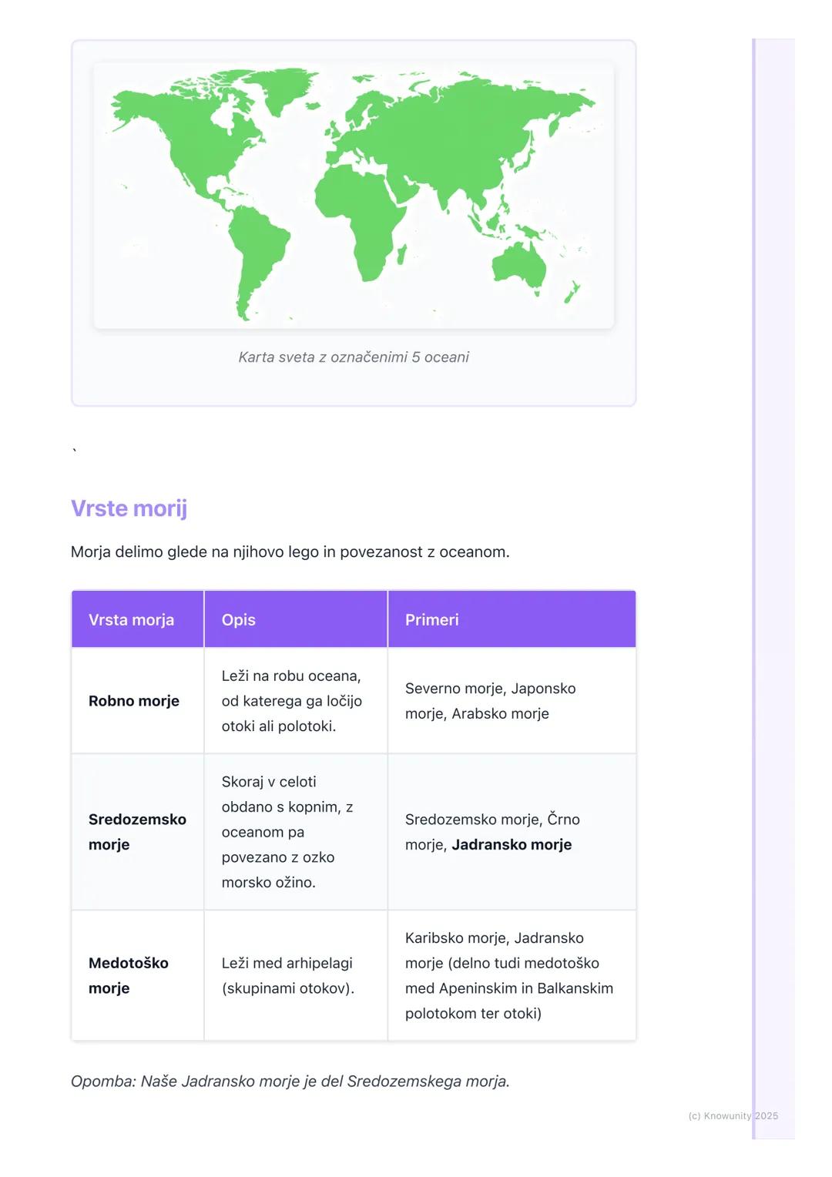Click the italic 'Opomba' note below the table
The width and height of the screenshot is (832, 1177).
(290, 1081)
